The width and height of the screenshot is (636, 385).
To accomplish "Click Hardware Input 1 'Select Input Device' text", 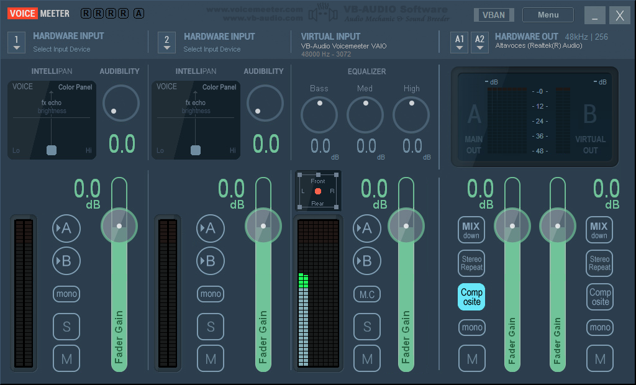I will coord(61,49).
